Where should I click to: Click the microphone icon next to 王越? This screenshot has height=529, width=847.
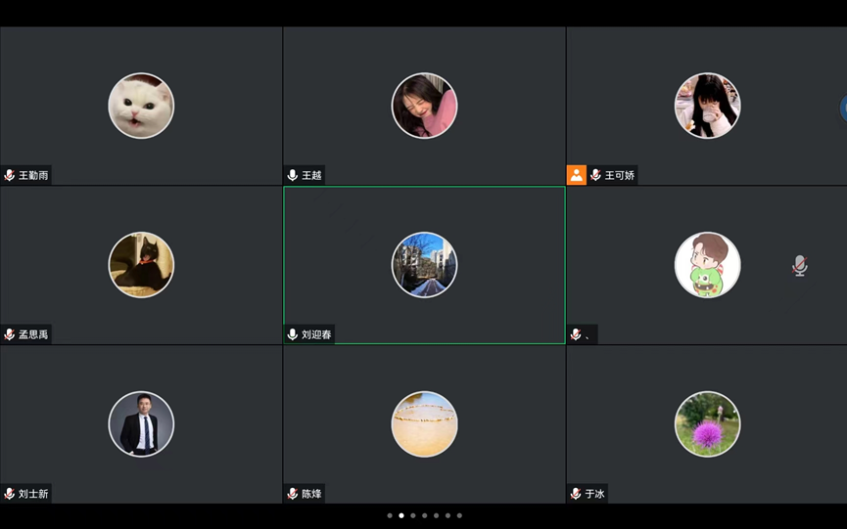pyautogui.click(x=293, y=175)
